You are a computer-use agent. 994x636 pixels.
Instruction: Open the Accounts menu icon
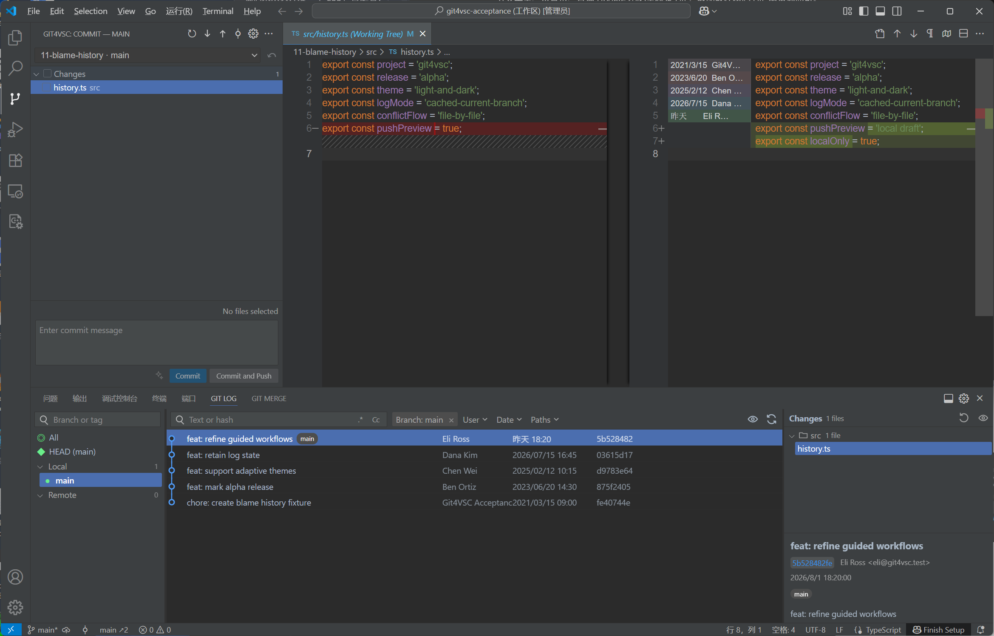15,577
